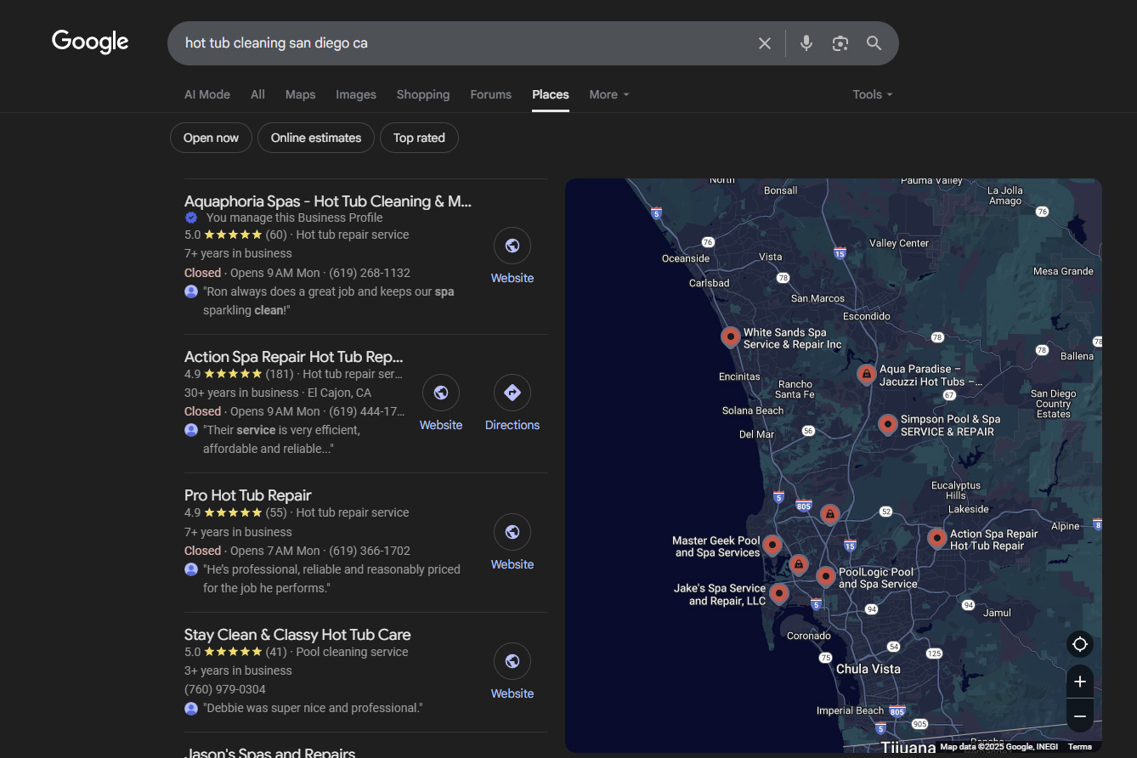The height and width of the screenshot is (758, 1137).
Task: Open website icon for Aquaphoria Spas
Action: [x=512, y=246]
